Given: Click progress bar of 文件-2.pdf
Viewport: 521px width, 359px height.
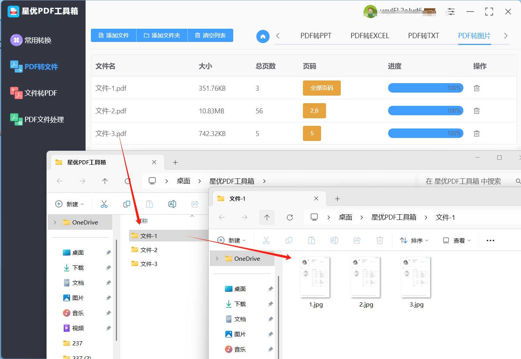Looking at the screenshot, I should pyautogui.click(x=426, y=111).
